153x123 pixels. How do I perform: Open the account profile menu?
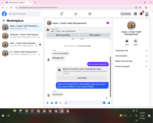click(x=147, y=14)
